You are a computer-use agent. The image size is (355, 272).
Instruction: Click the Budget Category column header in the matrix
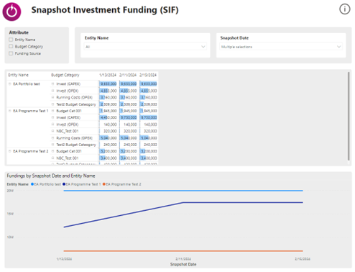[65, 75]
